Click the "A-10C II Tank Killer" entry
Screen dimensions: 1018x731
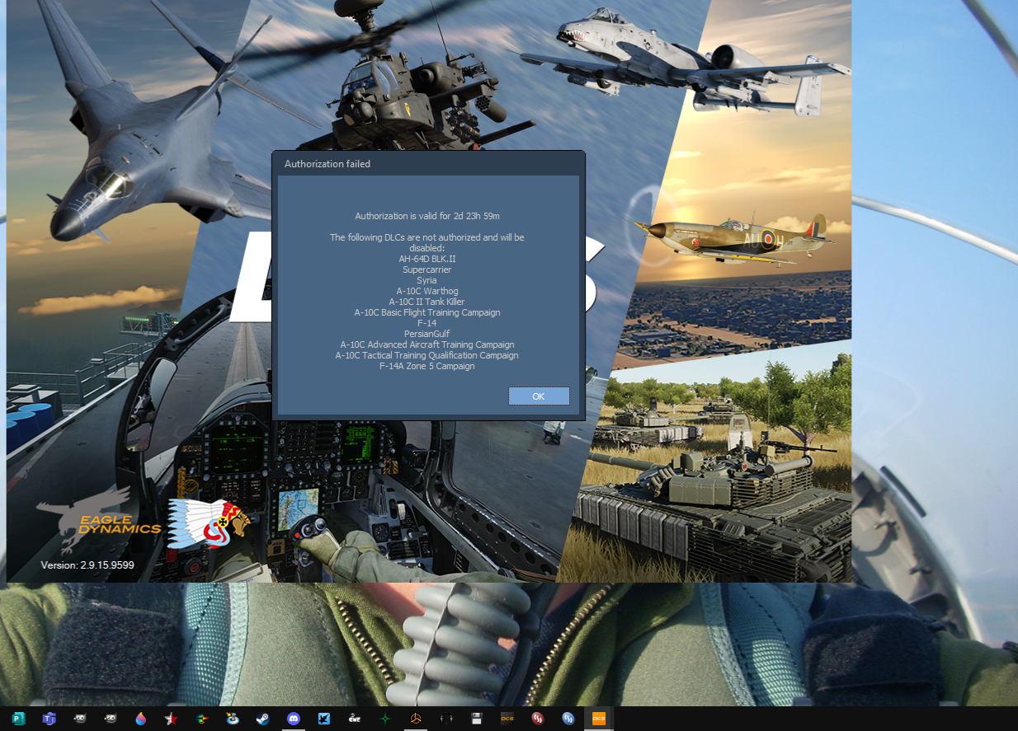[x=427, y=302]
